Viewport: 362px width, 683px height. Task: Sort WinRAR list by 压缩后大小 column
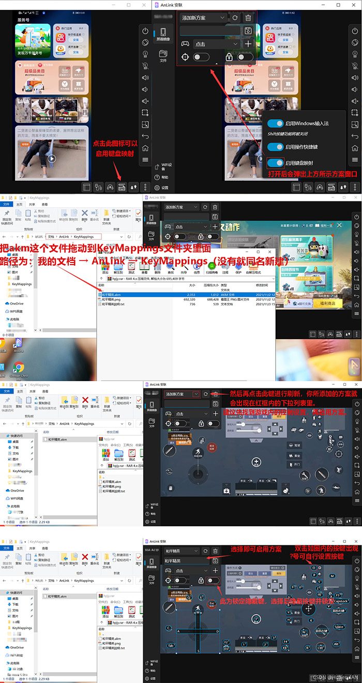pos(211,285)
